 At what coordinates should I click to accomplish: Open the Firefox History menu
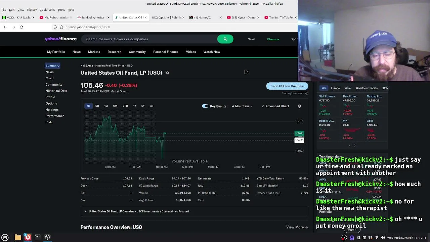coord(32,10)
